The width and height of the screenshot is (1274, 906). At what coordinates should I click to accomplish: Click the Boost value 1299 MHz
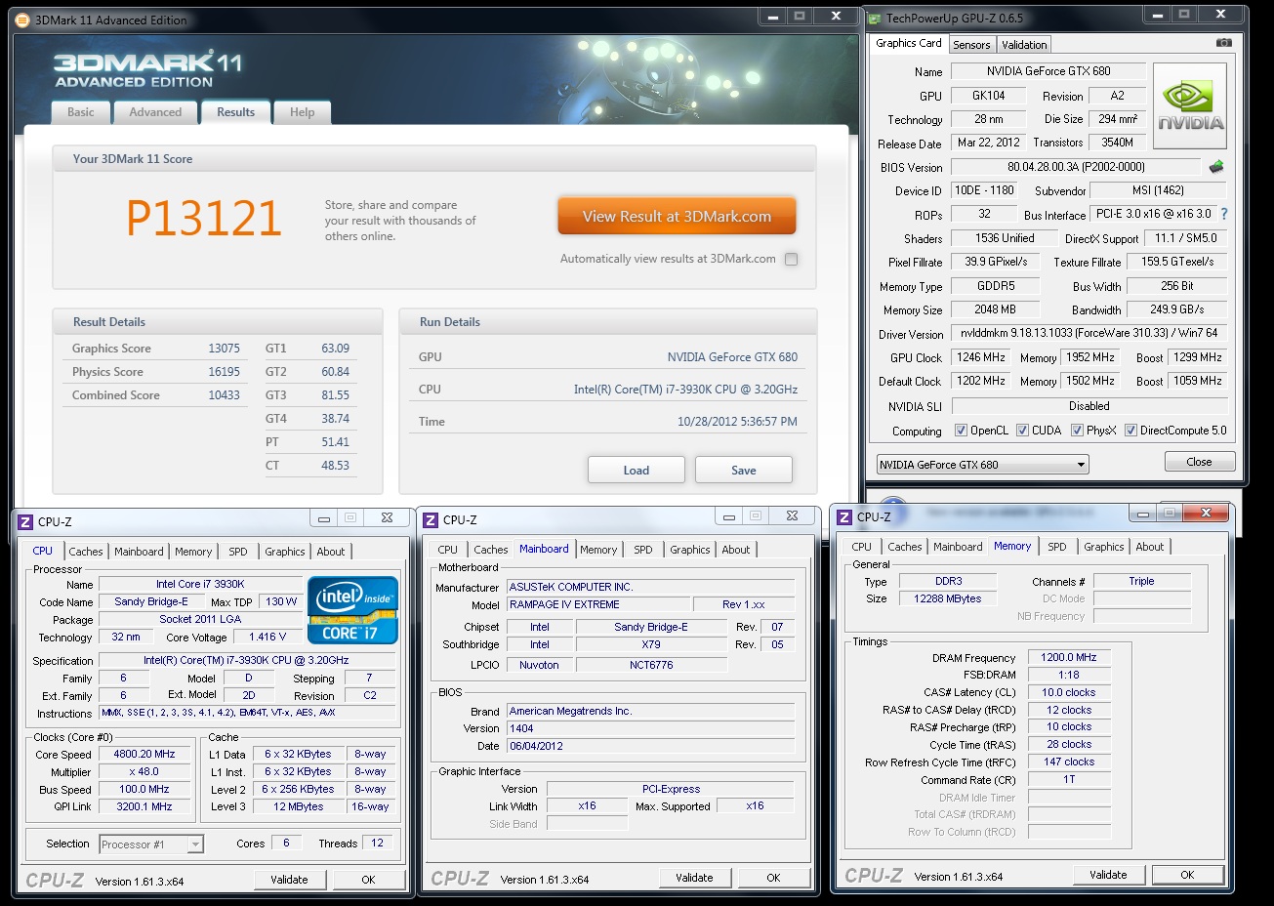point(1197,357)
